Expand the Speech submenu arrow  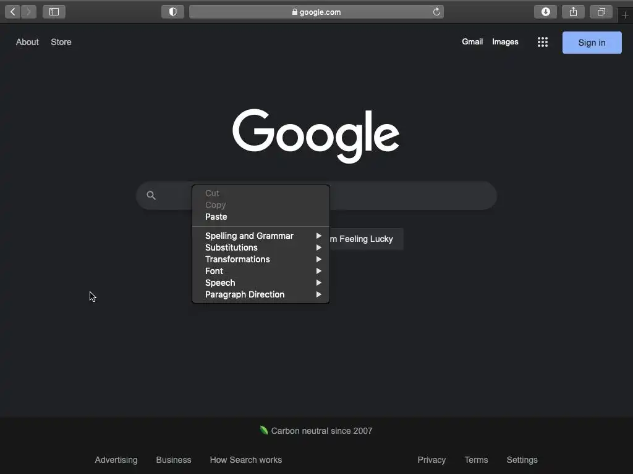click(x=318, y=283)
